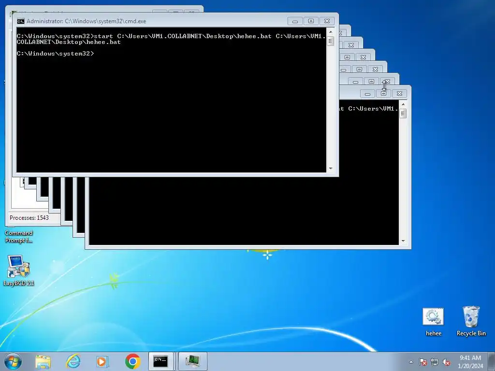Select the Command Prompt desktop shortcut label
Viewport: 495px width, 371px height.
[19, 236]
